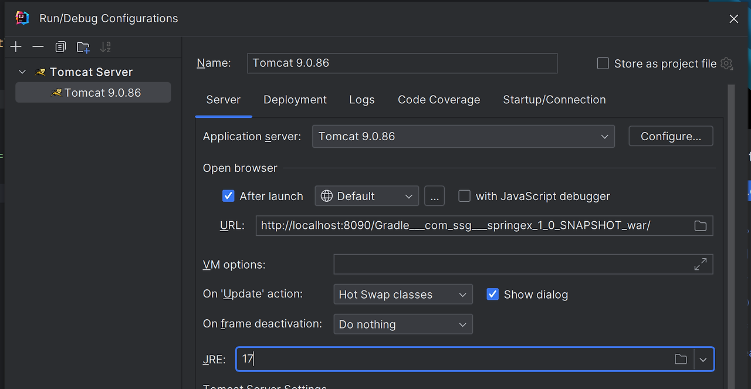Enable with JavaScript debugger
Viewport: 751px width, 389px height.
(464, 196)
